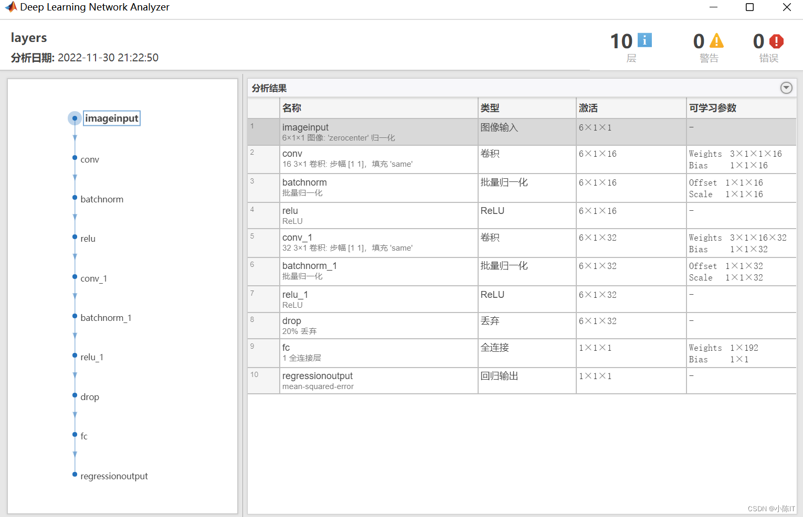Click the analysis date text
Screen dimensions: 803x517
pos(84,58)
